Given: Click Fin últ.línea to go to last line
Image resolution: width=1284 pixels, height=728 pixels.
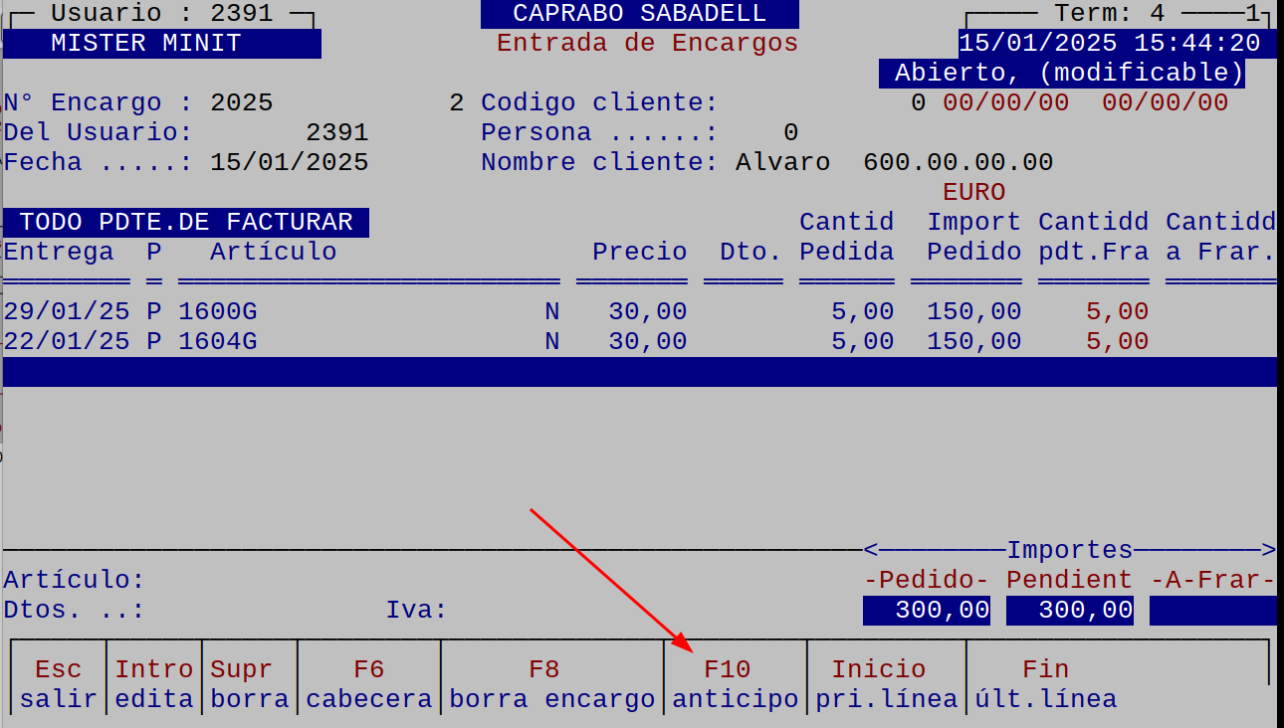Looking at the screenshot, I should (1046, 683).
